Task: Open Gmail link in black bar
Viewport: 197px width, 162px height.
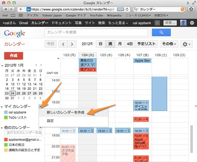Action: [23, 23]
